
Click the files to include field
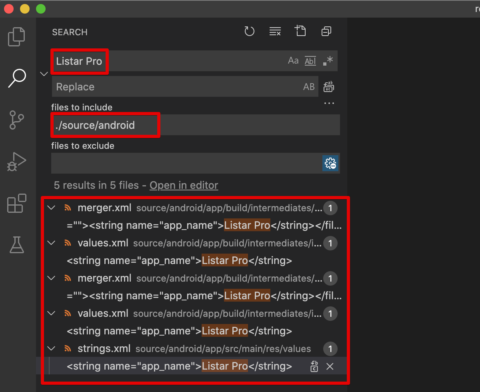pos(196,125)
